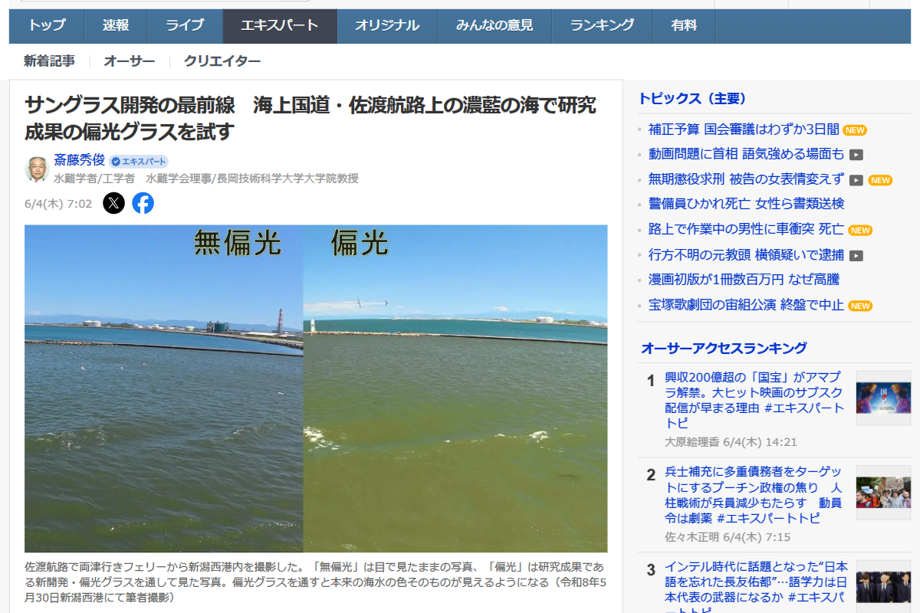
Task: Open ranking 2 article about 兵士補充に多重債務者
Action: [754, 495]
